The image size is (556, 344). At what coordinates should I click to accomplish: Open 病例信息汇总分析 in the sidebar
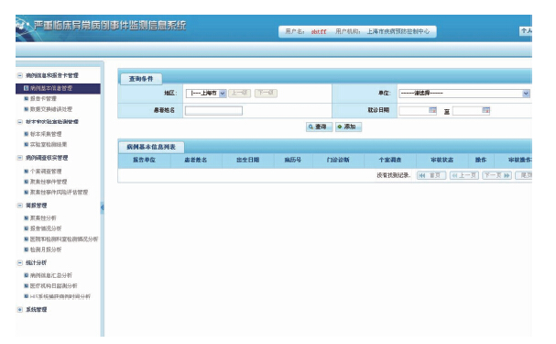point(51,275)
